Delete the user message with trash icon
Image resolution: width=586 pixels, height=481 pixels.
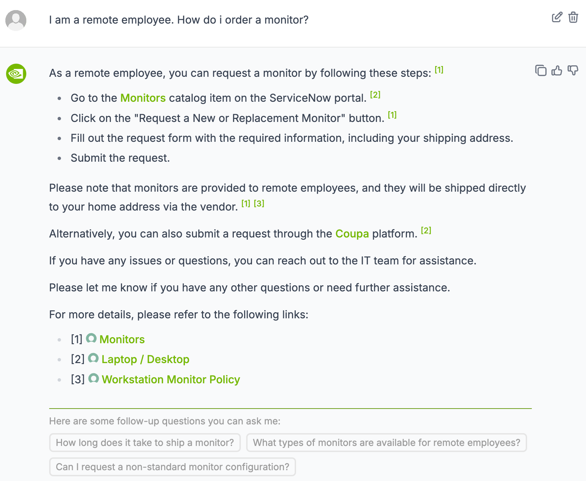pyautogui.click(x=573, y=17)
